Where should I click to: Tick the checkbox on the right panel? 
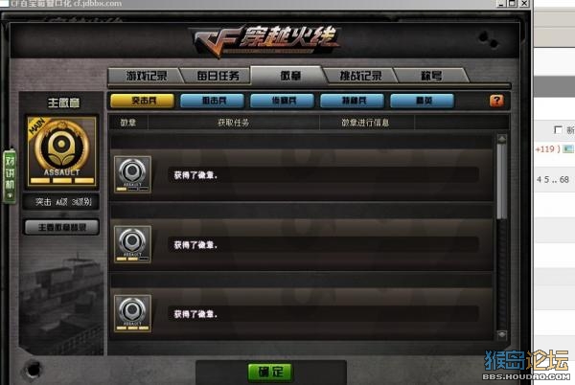point(558,129)
